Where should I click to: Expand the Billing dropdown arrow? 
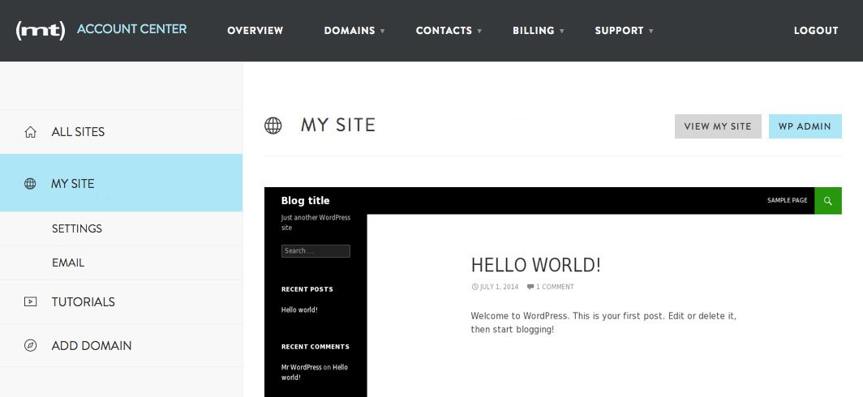point(562,32)
